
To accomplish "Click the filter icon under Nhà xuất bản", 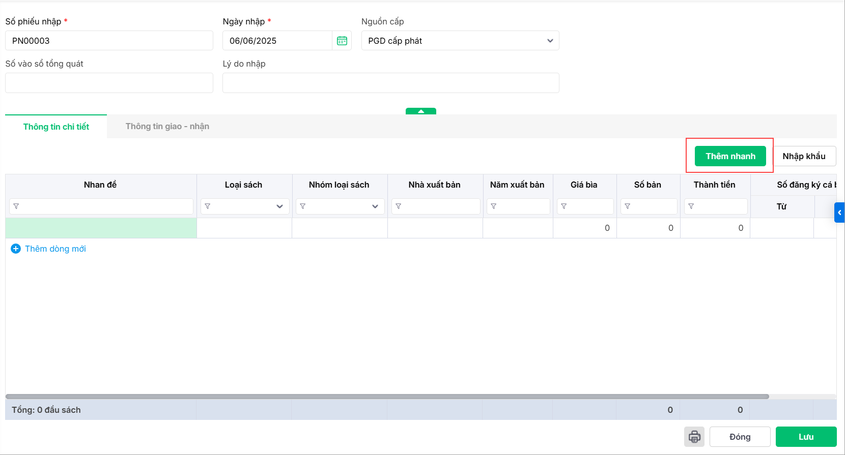I will pos(399,206).
